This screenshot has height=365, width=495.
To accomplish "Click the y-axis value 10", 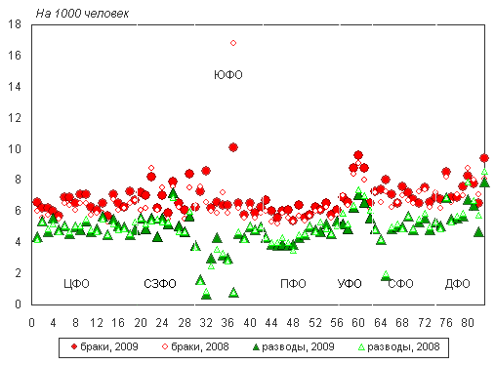I will click(x=15, y=149).
